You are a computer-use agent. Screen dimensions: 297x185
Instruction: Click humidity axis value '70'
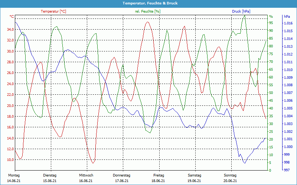point(271,62)
